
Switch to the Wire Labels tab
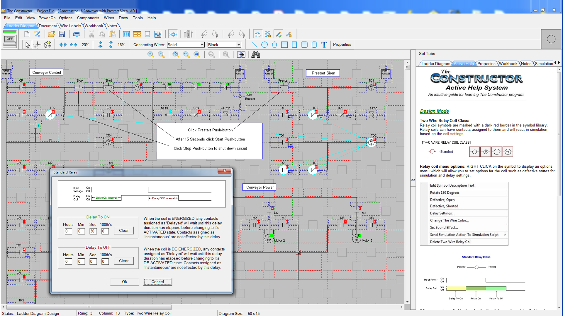click(x=70, y=26)
